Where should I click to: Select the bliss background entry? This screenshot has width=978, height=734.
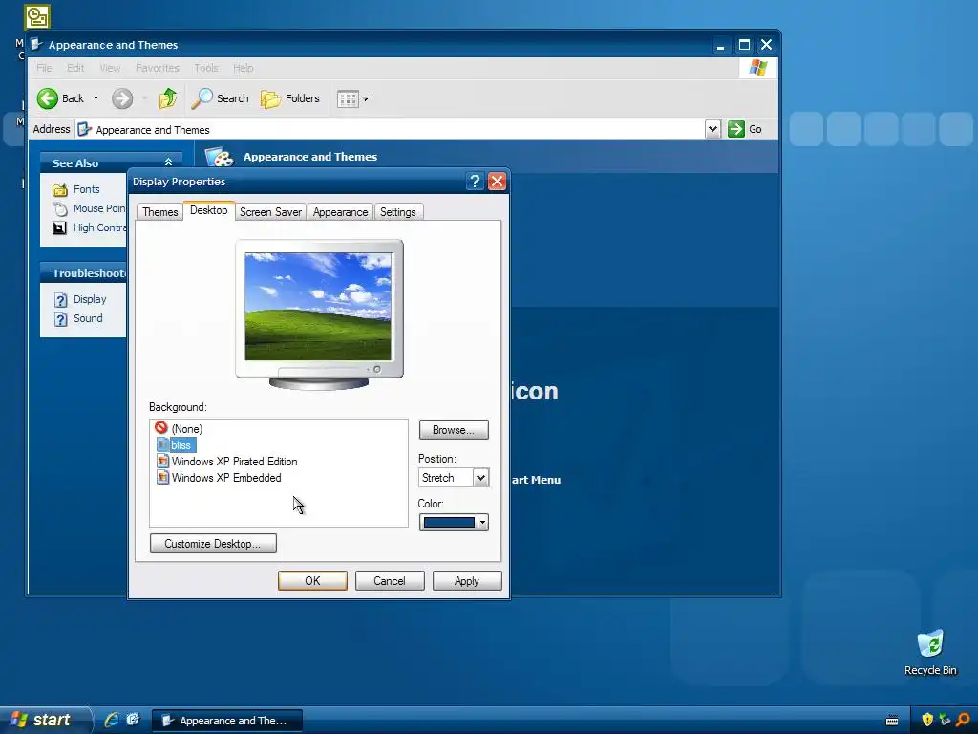[x=176, y=445]
